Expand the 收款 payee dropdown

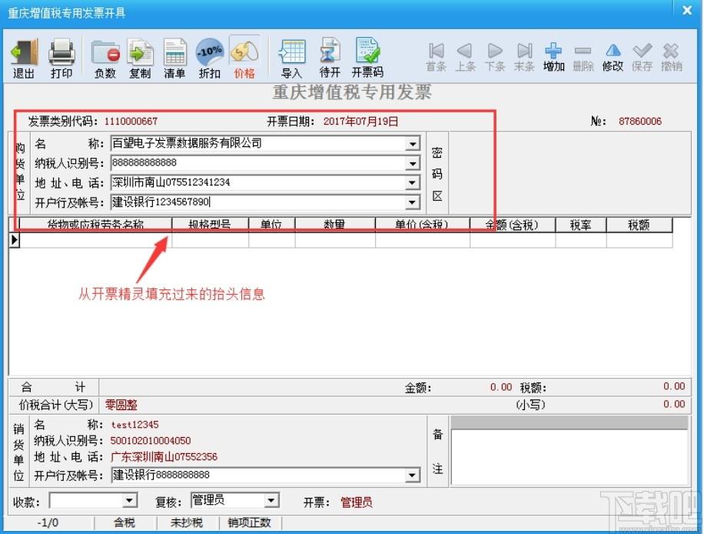pos(129,500)
